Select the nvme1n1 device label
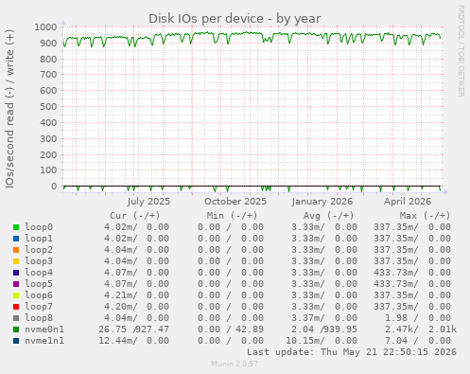Viewport: 470px width, 374px height. tap(44, 341)
